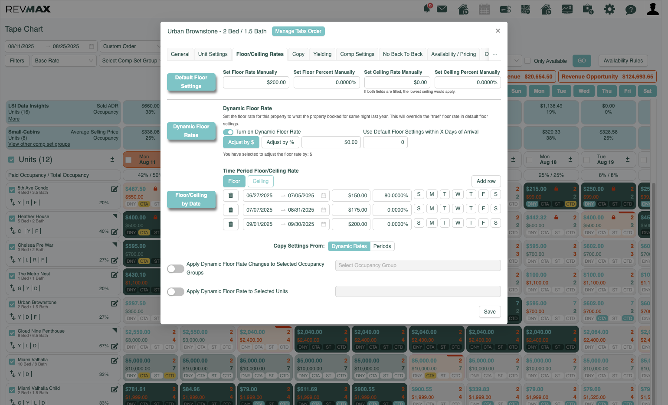Open the Yielding tab

pos(322,54)
